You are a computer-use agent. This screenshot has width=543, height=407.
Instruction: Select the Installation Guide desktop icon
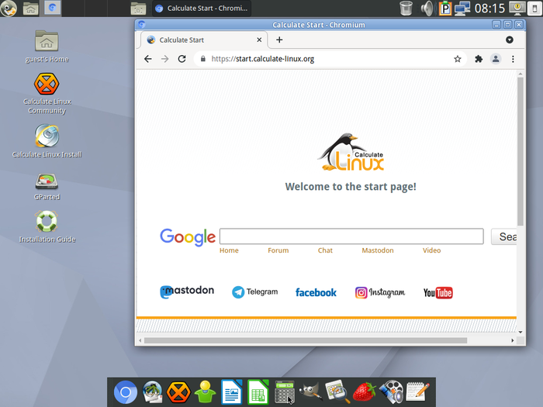47,226
